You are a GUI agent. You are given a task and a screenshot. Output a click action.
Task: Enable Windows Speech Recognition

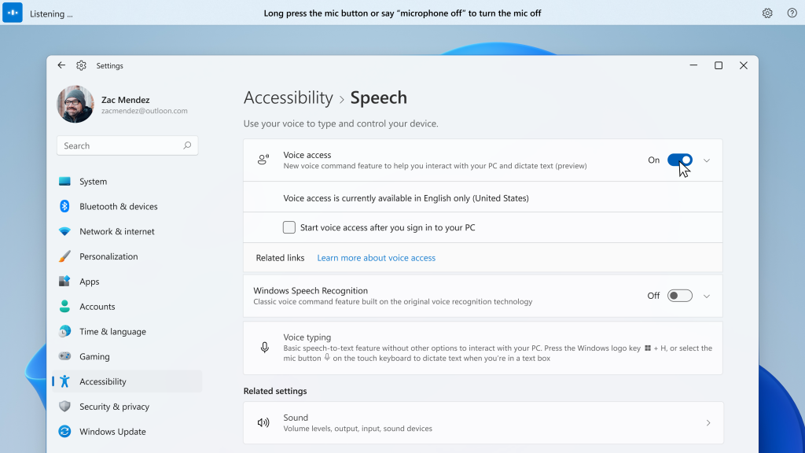[x=679, y=295]
